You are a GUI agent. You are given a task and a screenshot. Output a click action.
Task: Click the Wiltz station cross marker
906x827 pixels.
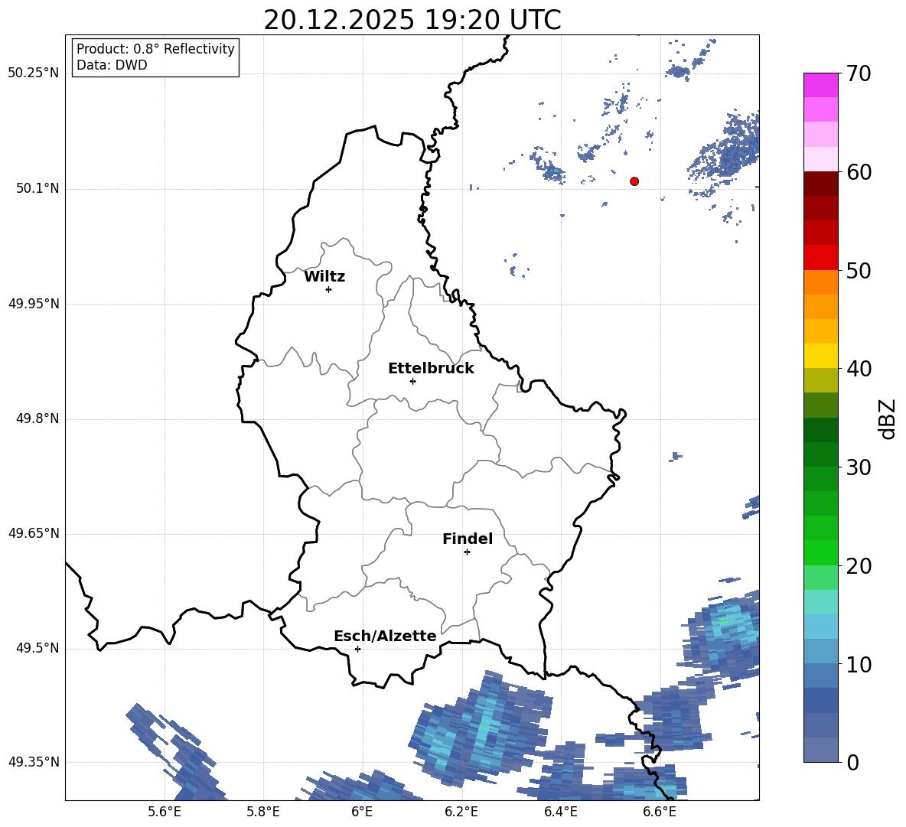[328, 289]
